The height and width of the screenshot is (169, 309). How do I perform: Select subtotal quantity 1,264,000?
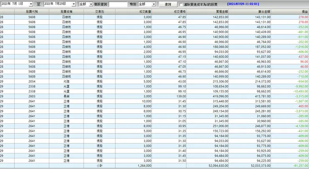144,166
